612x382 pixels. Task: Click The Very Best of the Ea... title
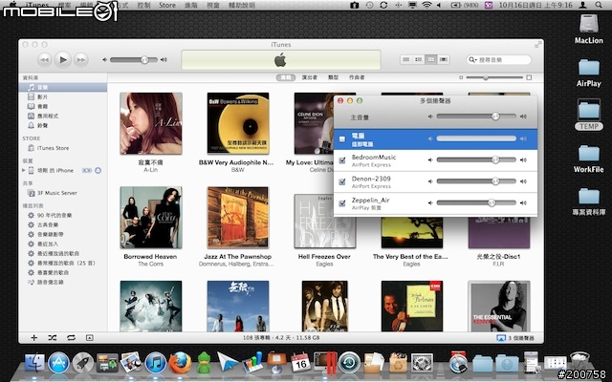pos(410,257)
